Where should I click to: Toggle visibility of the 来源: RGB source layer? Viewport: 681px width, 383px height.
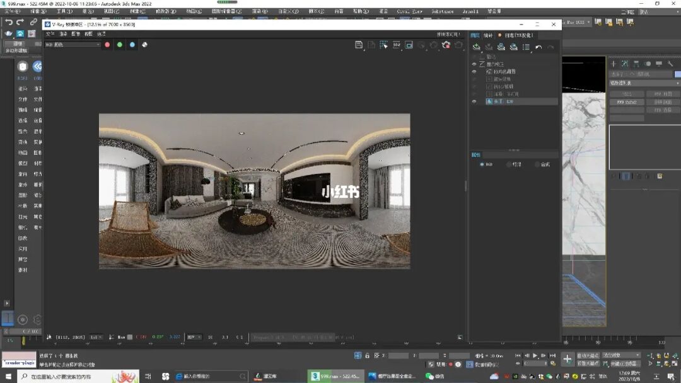pos(474,101)
